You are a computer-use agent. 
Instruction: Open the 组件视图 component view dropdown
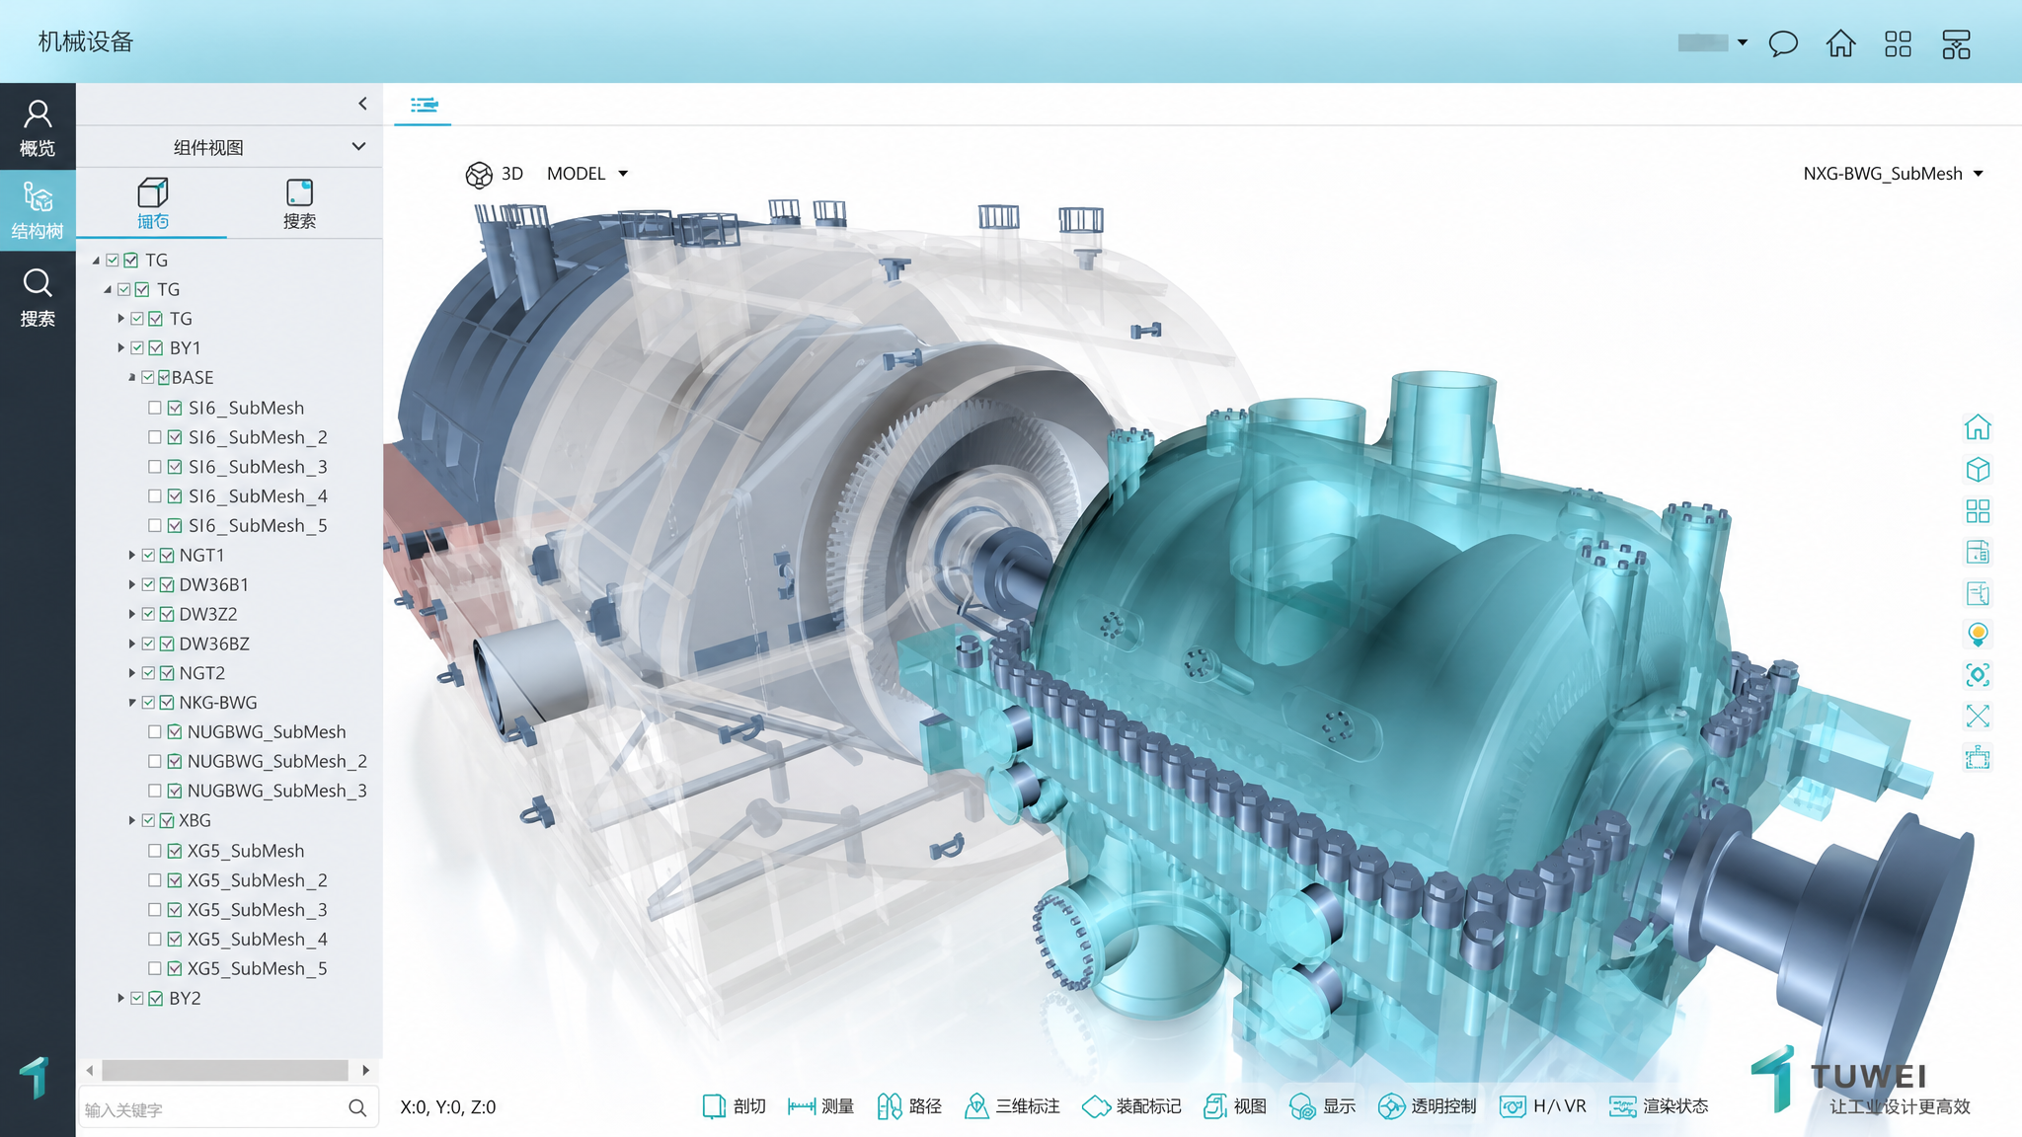click(x=229, y=147)
